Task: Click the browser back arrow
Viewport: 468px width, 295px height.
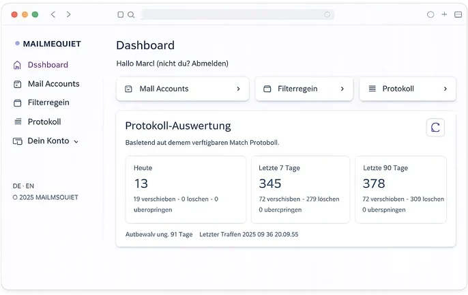Action: 53,14
